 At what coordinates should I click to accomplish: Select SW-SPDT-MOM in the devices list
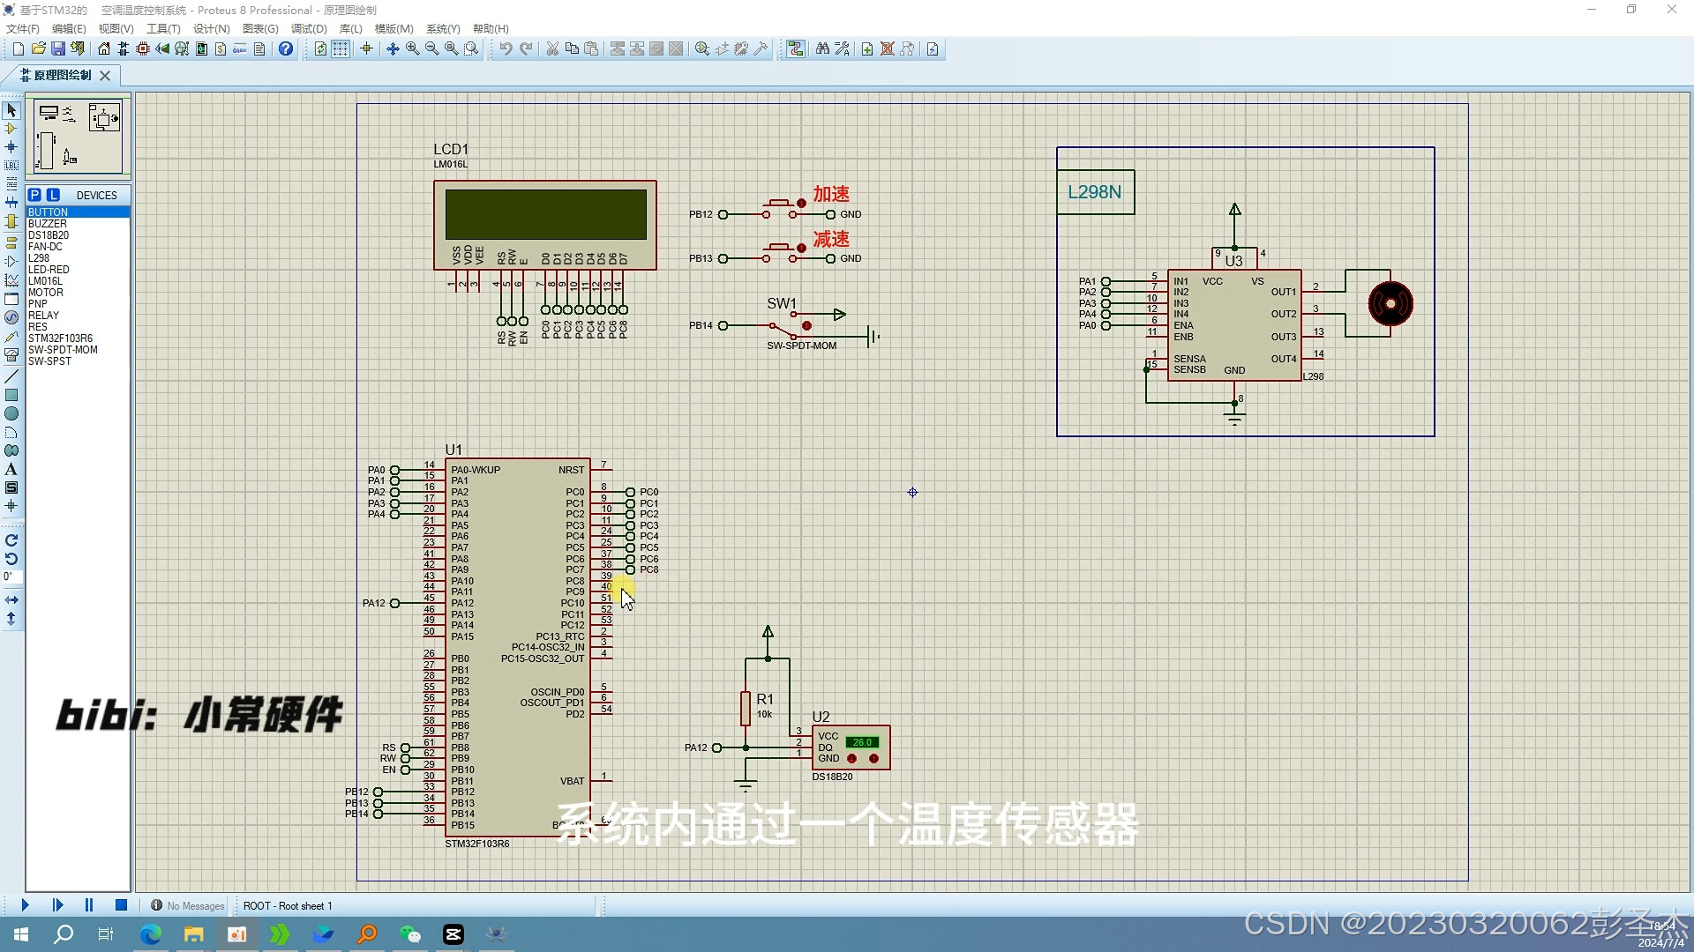click(x=78, y=350)
